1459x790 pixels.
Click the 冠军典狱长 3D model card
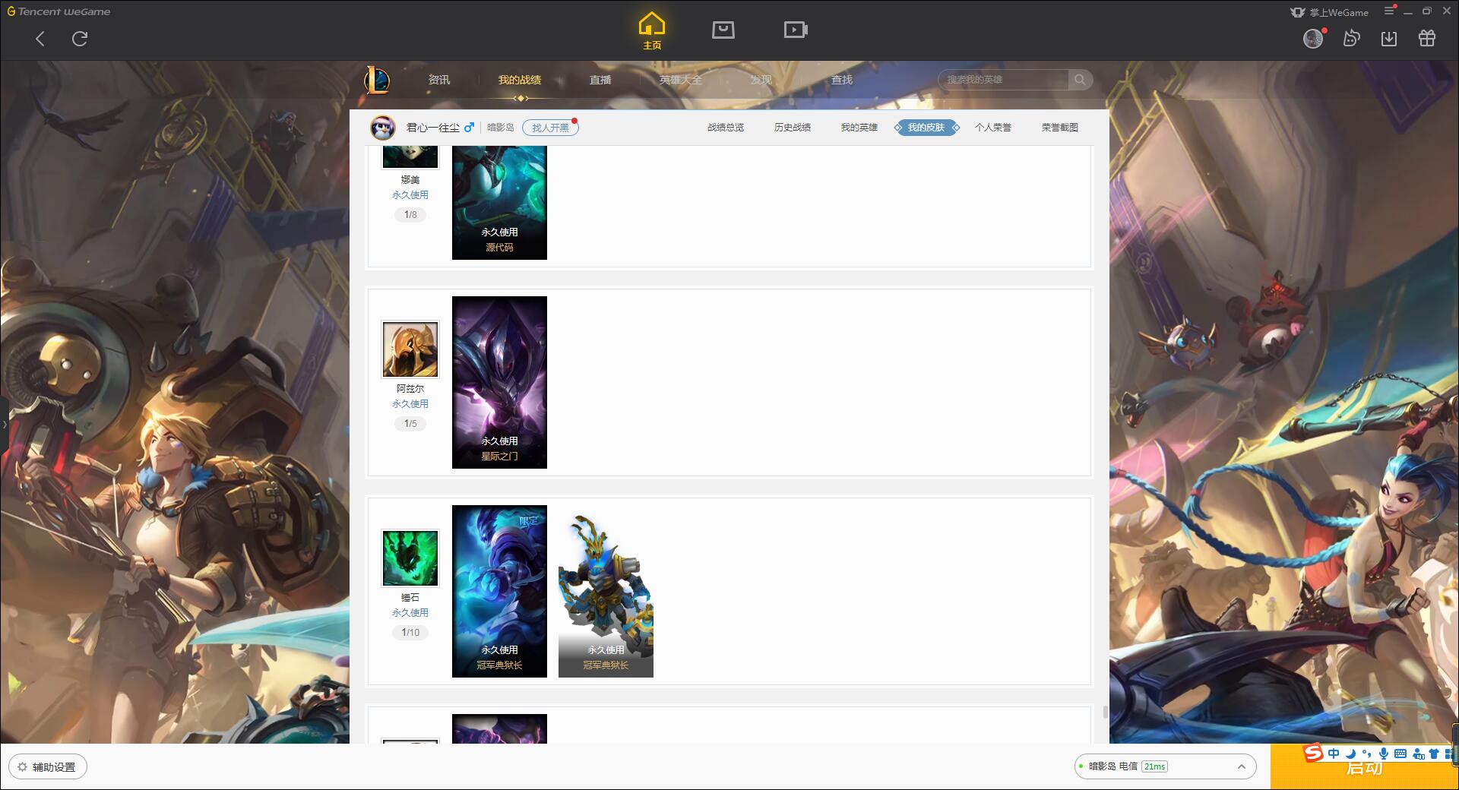point(606,591)
